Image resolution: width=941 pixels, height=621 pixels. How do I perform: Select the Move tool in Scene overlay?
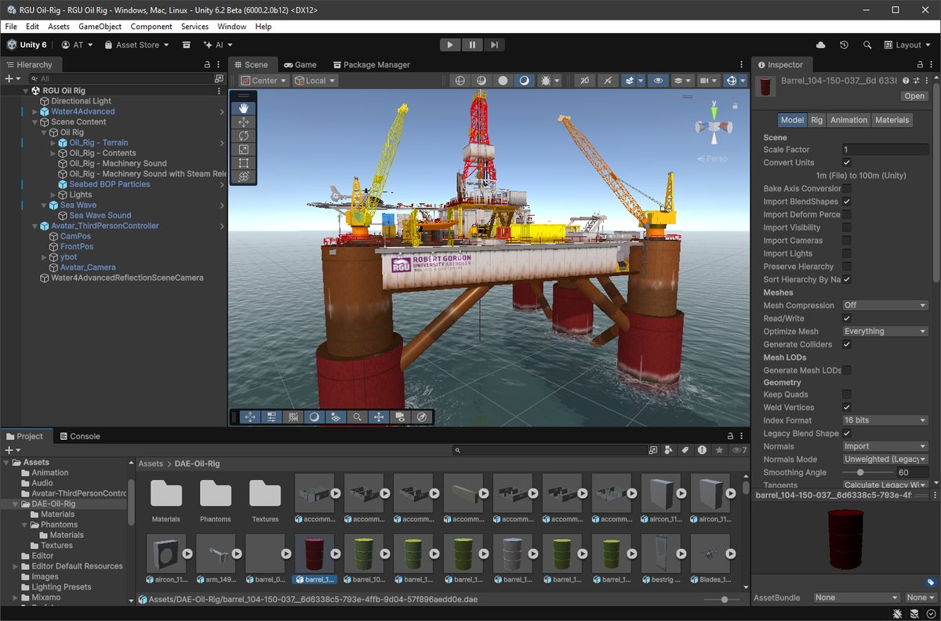pos(243,122)
